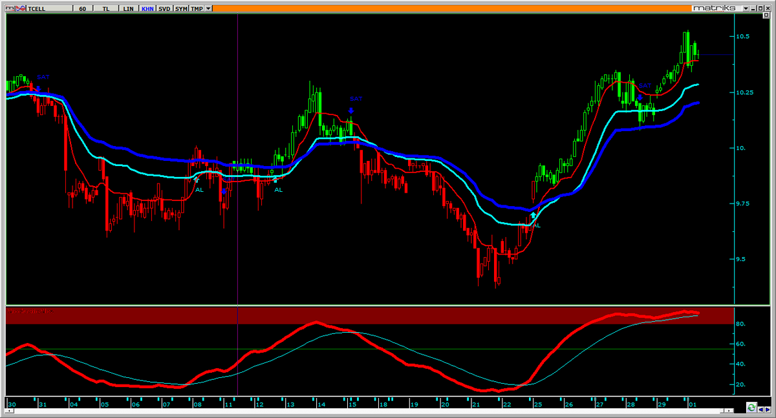776x418 pixels.
Task: Click the 20 level on the indicator axis
Action: tap(741, 384)
